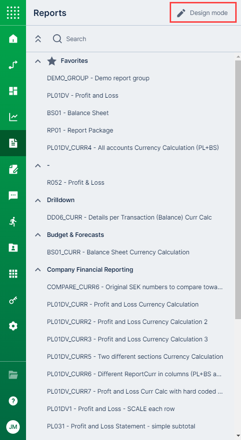The width and height of the screenshot is (241, 440).
Task: Open the document edit input icon
Action: click(x=13, y=169)
